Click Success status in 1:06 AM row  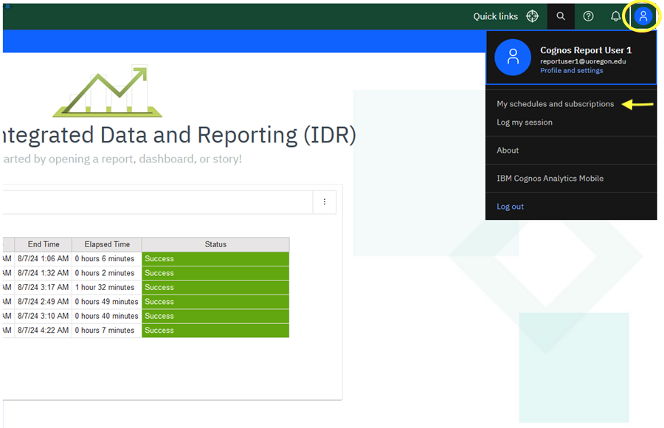[215, 258]
